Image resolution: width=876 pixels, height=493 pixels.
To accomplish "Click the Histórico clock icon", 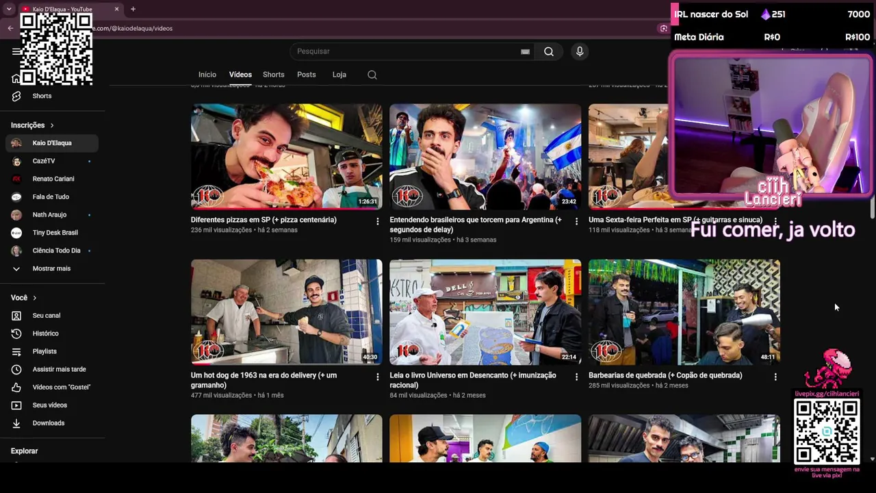I will [x=16, y=333].
